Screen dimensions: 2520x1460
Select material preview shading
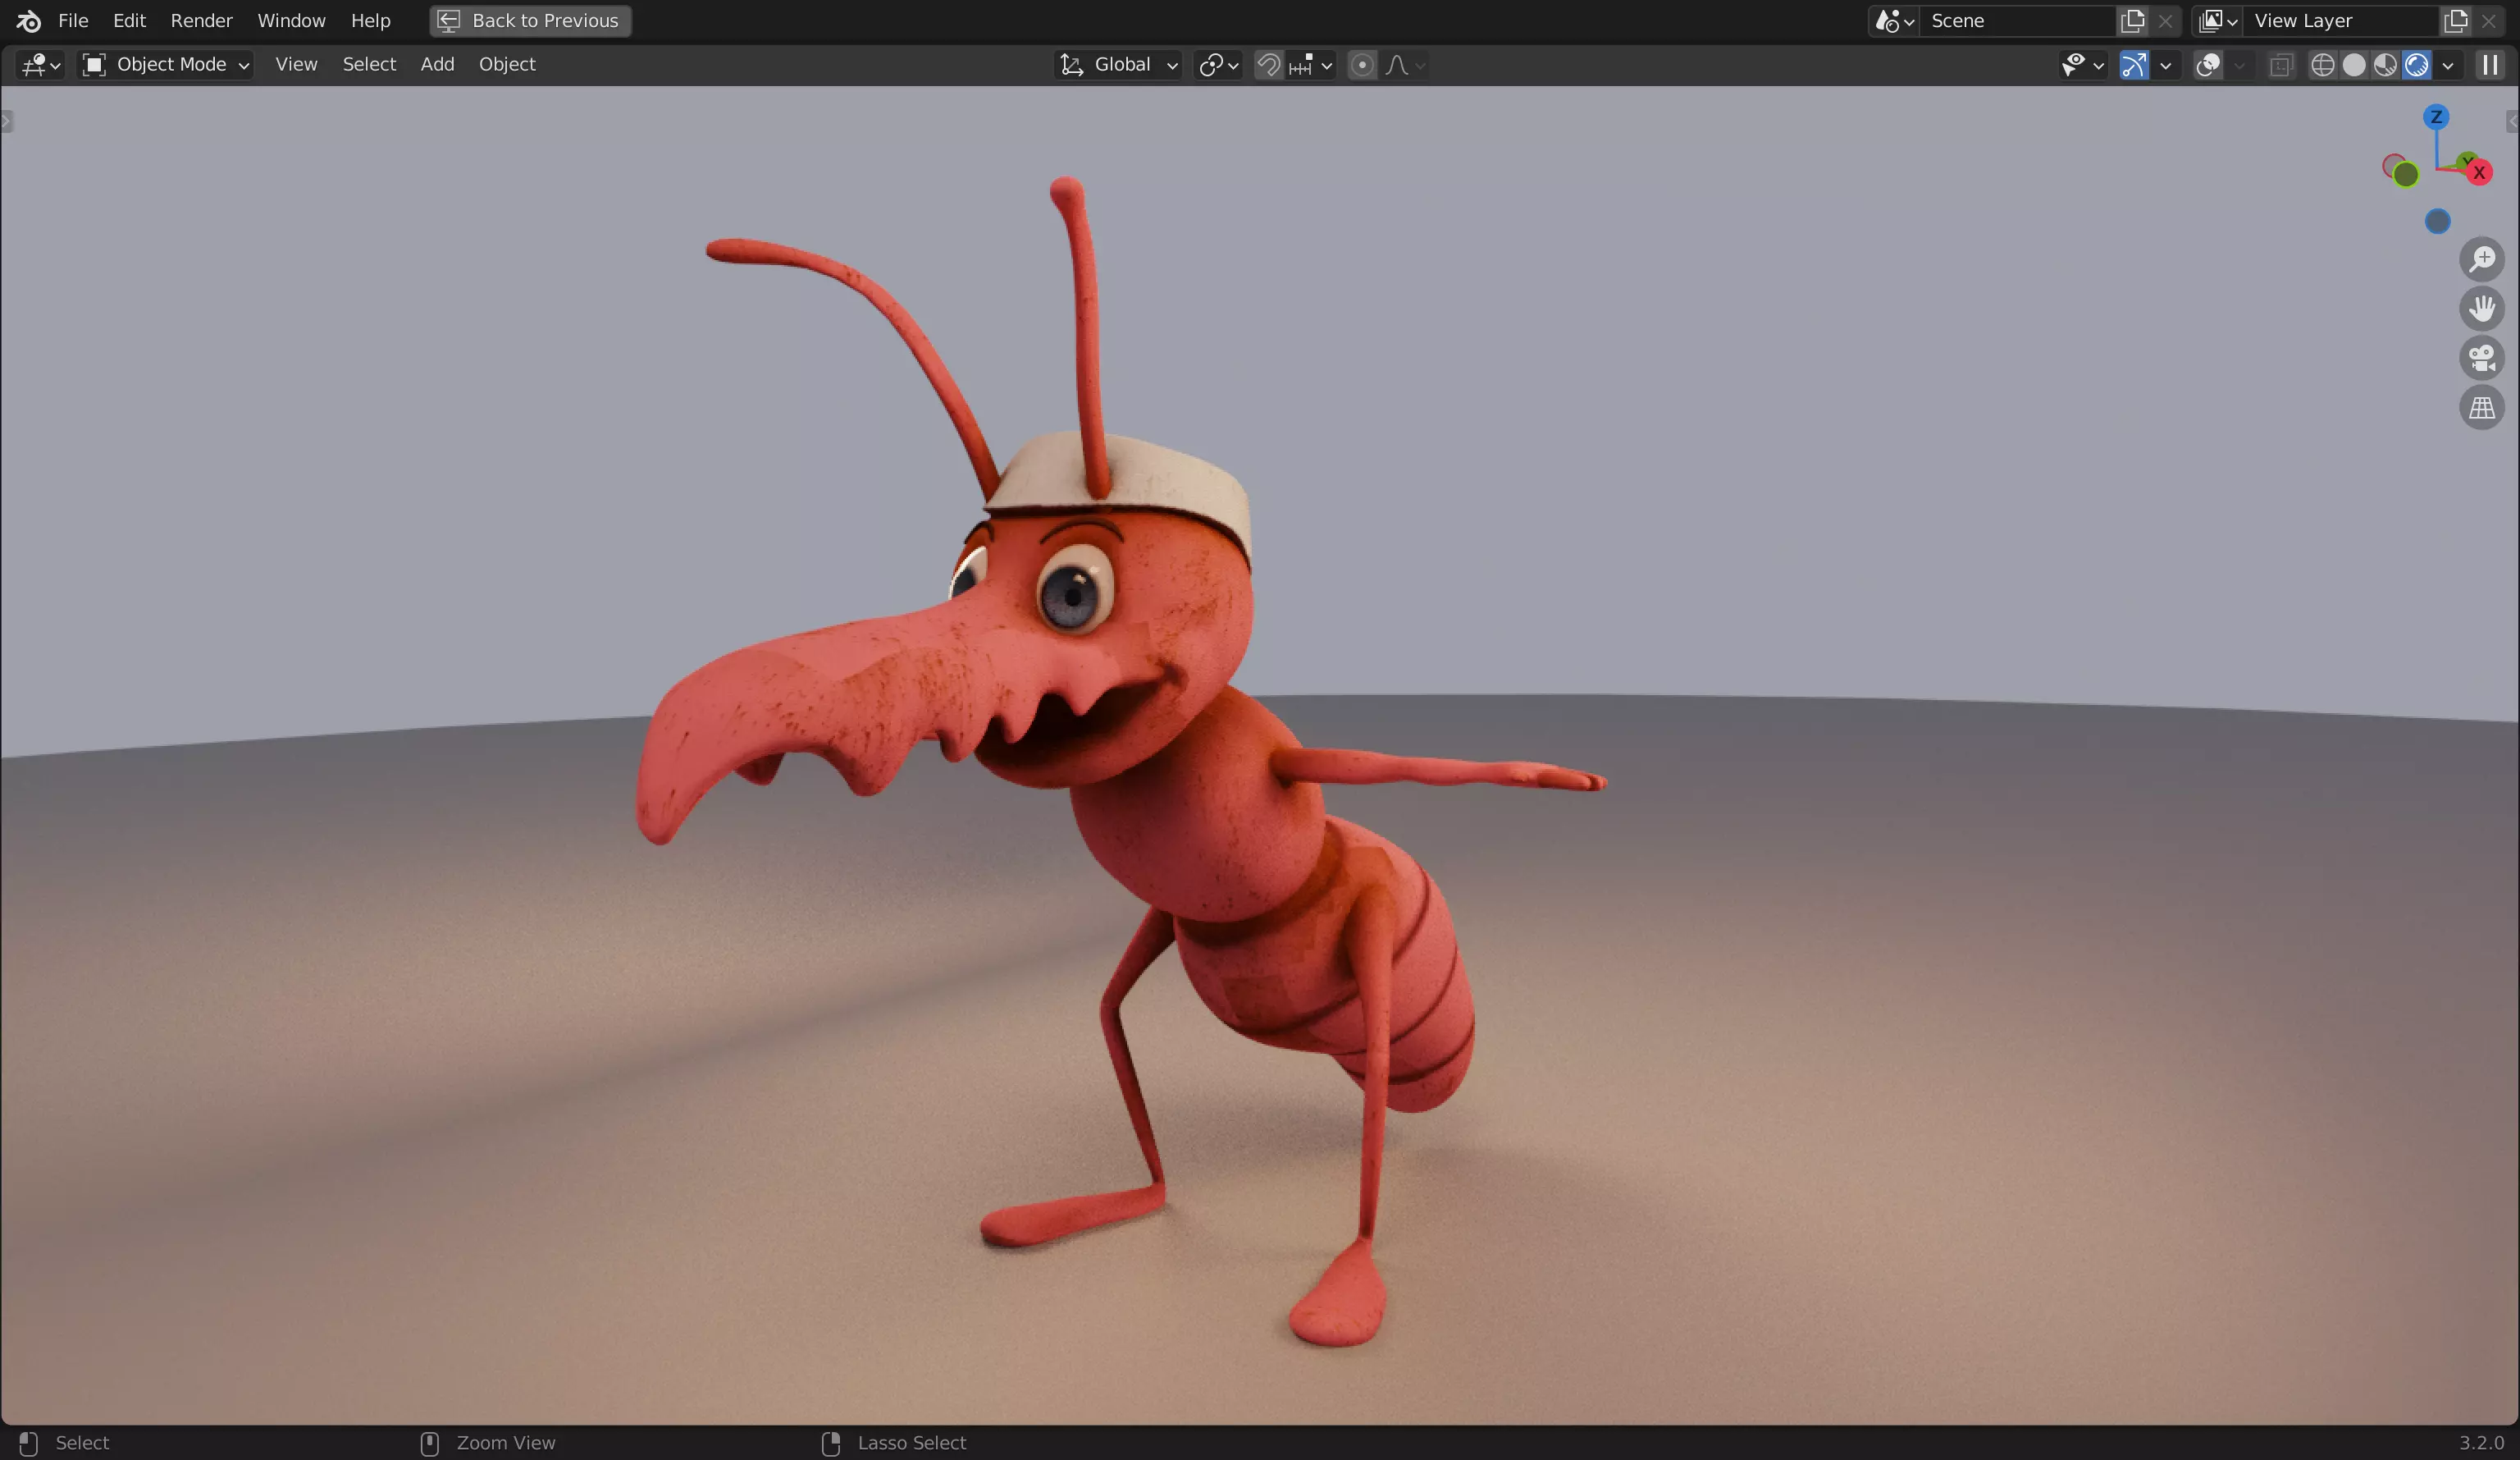click(x=2385, y=65)
